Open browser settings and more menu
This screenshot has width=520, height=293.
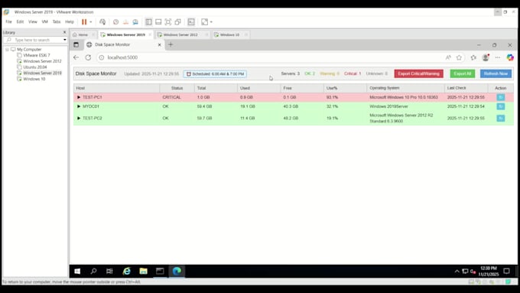tap(498, 57)
